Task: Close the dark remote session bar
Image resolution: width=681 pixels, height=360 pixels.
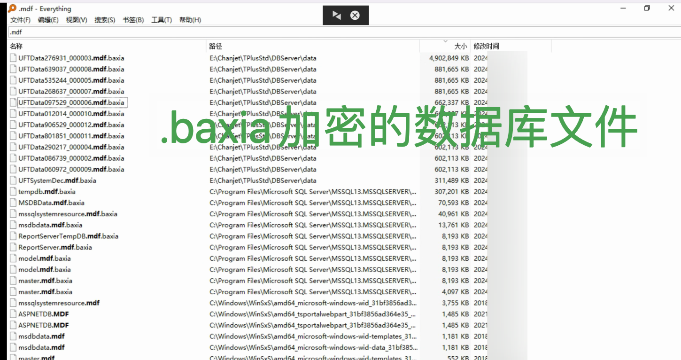Action: [355, 15]
